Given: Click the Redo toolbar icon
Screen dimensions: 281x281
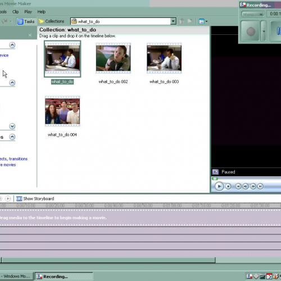Looking at the screenshot, I should pyautogui.click(x=4, y=21).
